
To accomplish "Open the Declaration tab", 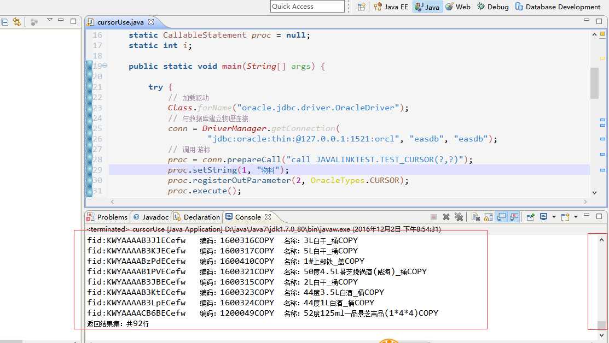I will (197, 217).
